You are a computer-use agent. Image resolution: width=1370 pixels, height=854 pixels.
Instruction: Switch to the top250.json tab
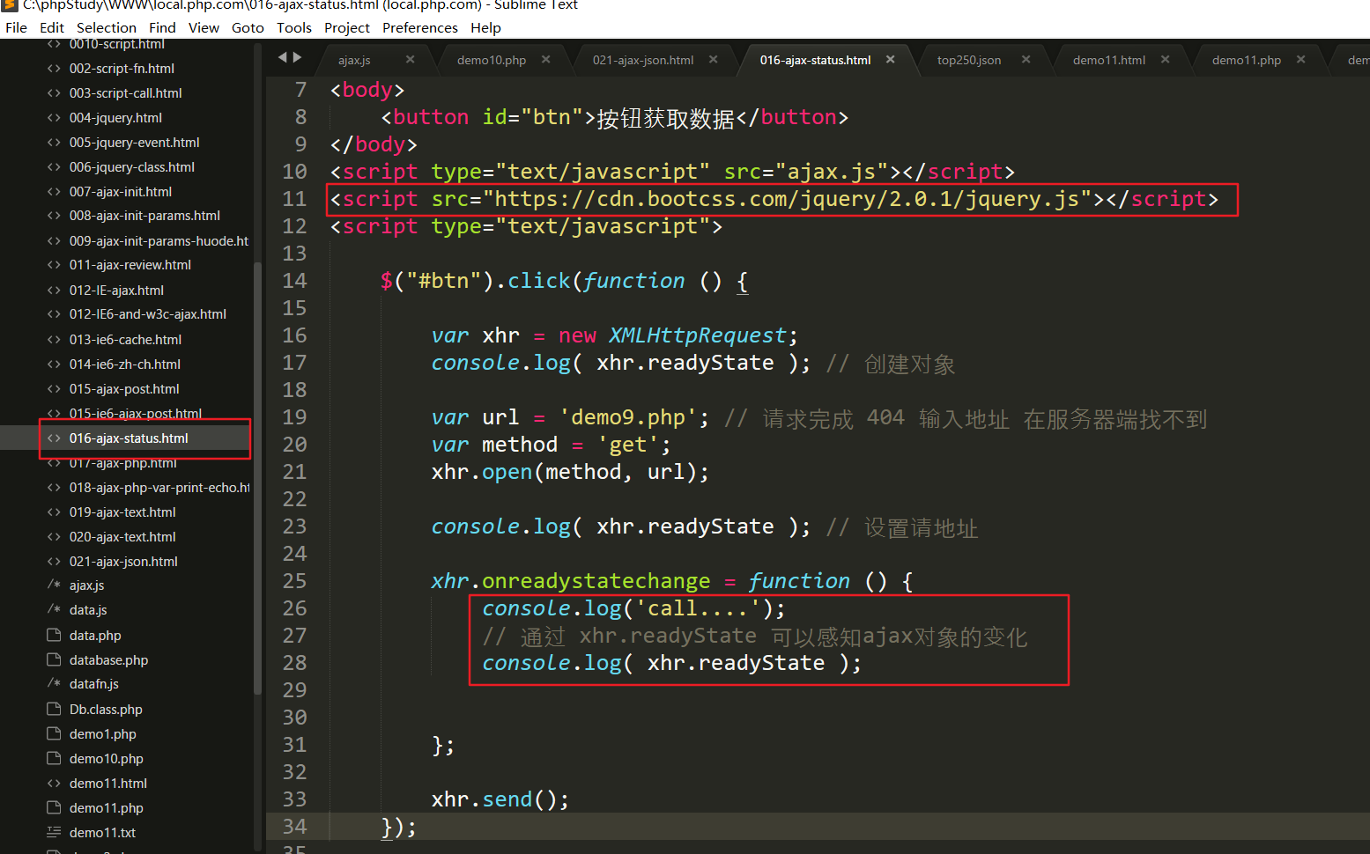(968, 60)
